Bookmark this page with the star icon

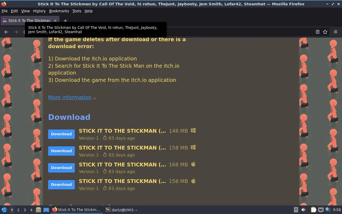tap(325, 32)
